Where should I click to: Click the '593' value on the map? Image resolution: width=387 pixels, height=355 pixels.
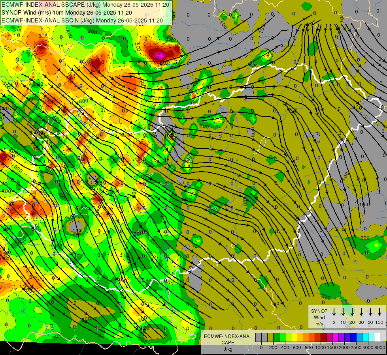tap(38, 84)
